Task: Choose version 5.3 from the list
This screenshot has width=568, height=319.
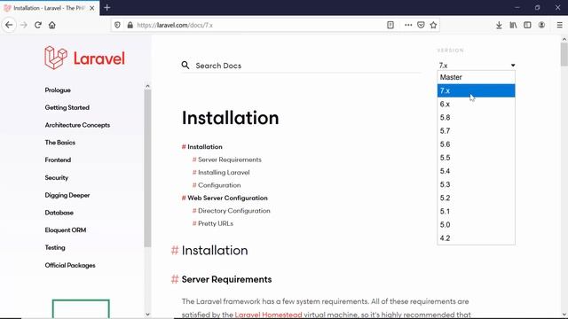Action: [476, 184]
